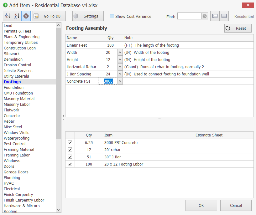This screenshot has width=256, height=215.
Task: Open the J-Bar Spacing dropdown arrow
Action: [x=120, y=74]
